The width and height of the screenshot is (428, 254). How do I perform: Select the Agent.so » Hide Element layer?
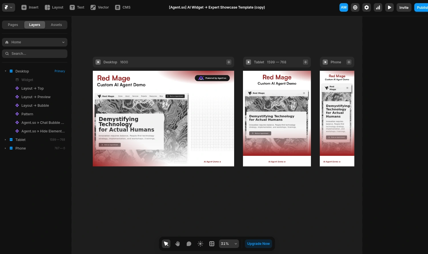tap(35, 131)
